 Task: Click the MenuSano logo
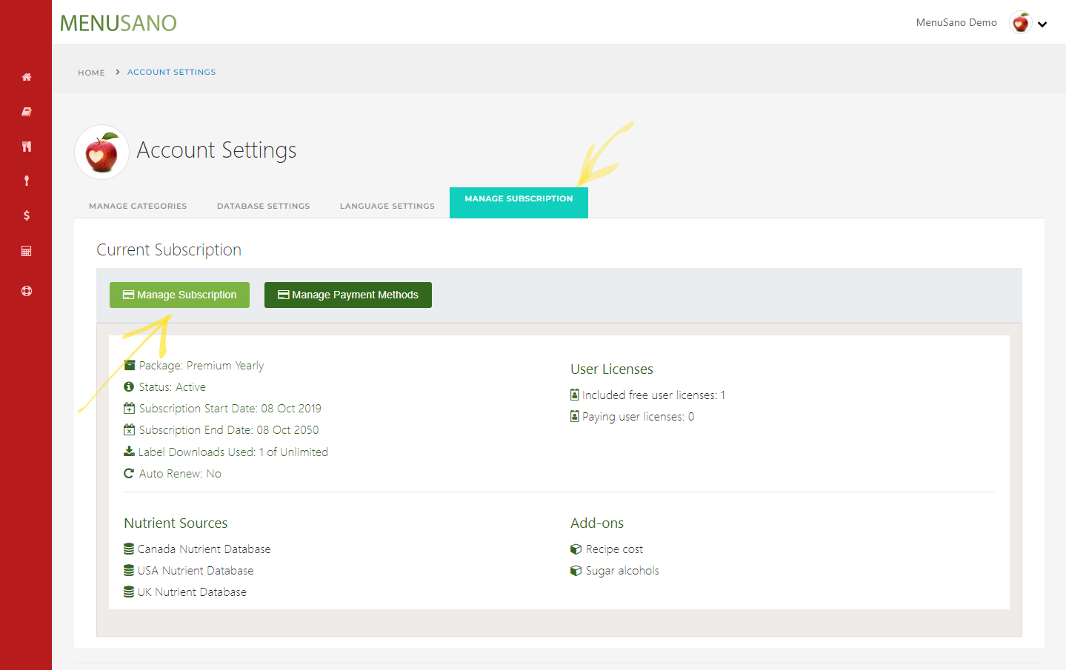tap(119, 23)
